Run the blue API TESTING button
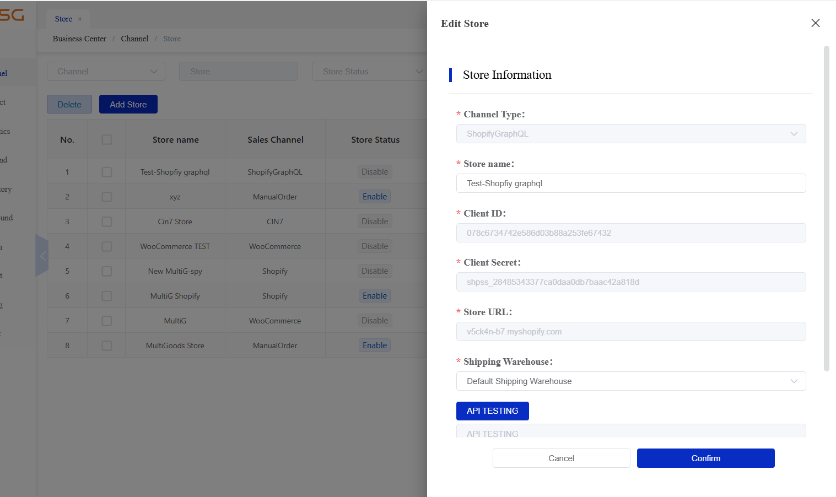Screen dimensions: 836x497 [493, 411]
